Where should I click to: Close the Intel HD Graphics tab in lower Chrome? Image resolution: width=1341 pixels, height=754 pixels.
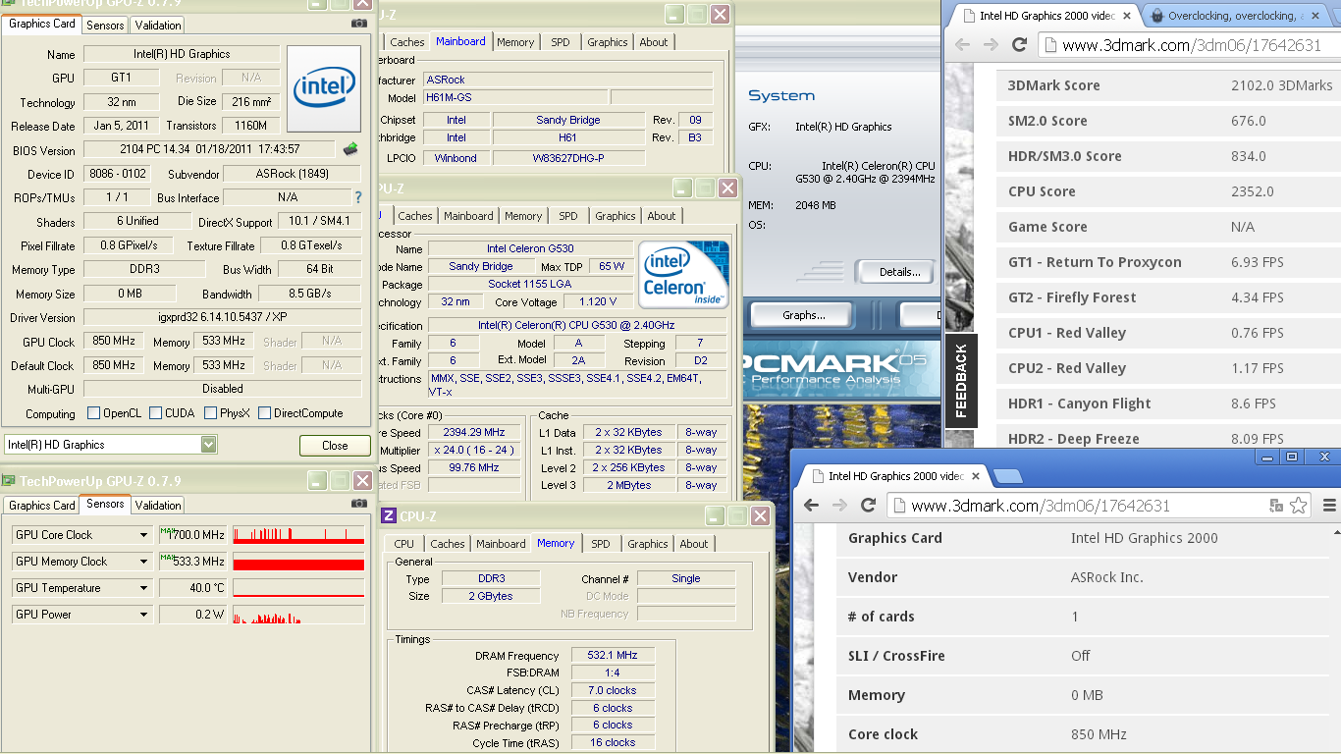point(976,476)
